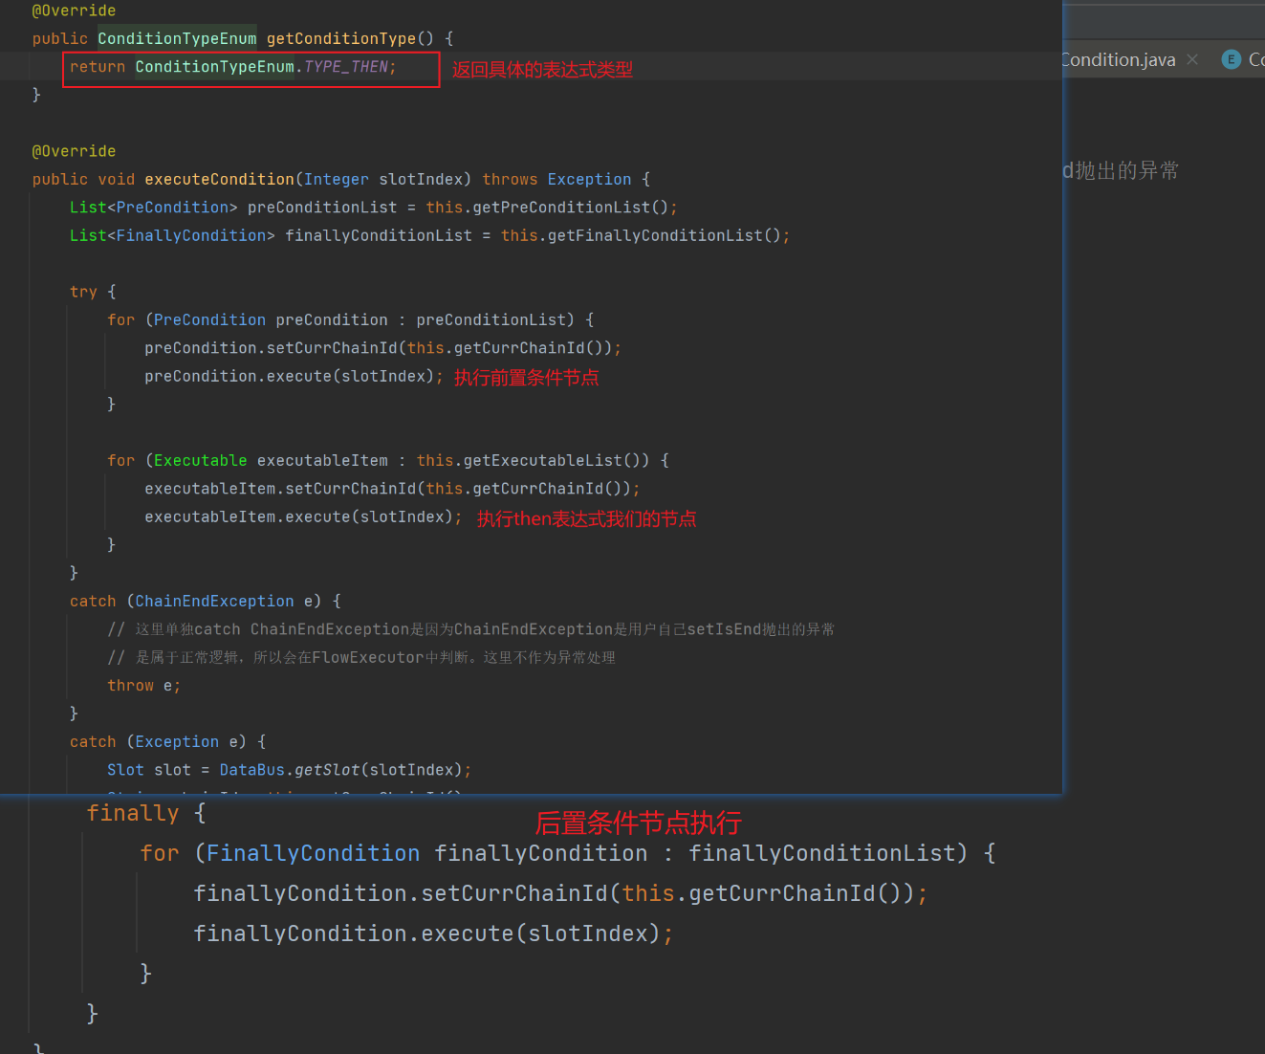Click the throw e statement
This screenshot has height=1054, width=1265.
coord(143,685)
